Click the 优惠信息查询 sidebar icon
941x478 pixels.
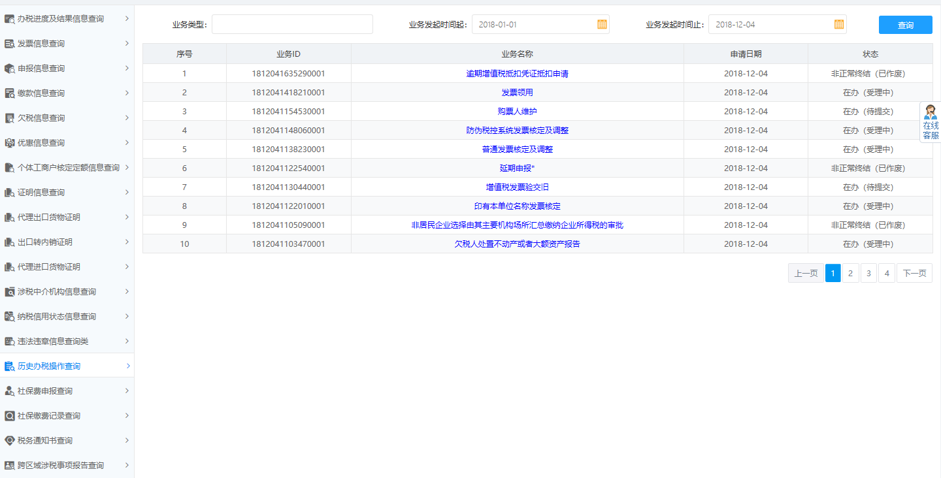coord(9,142)
